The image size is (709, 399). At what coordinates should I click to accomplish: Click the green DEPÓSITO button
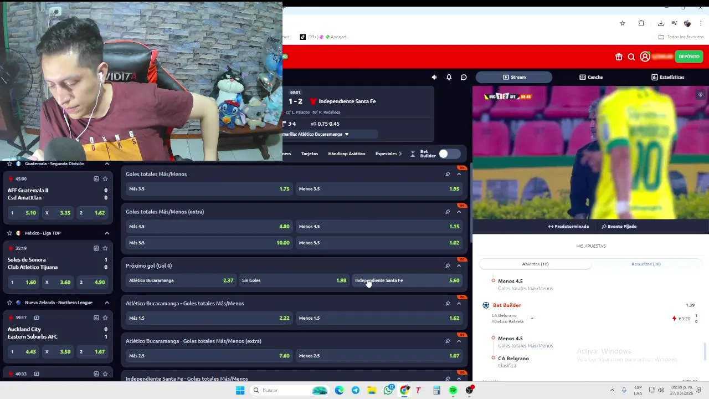[x=689, y=57]
